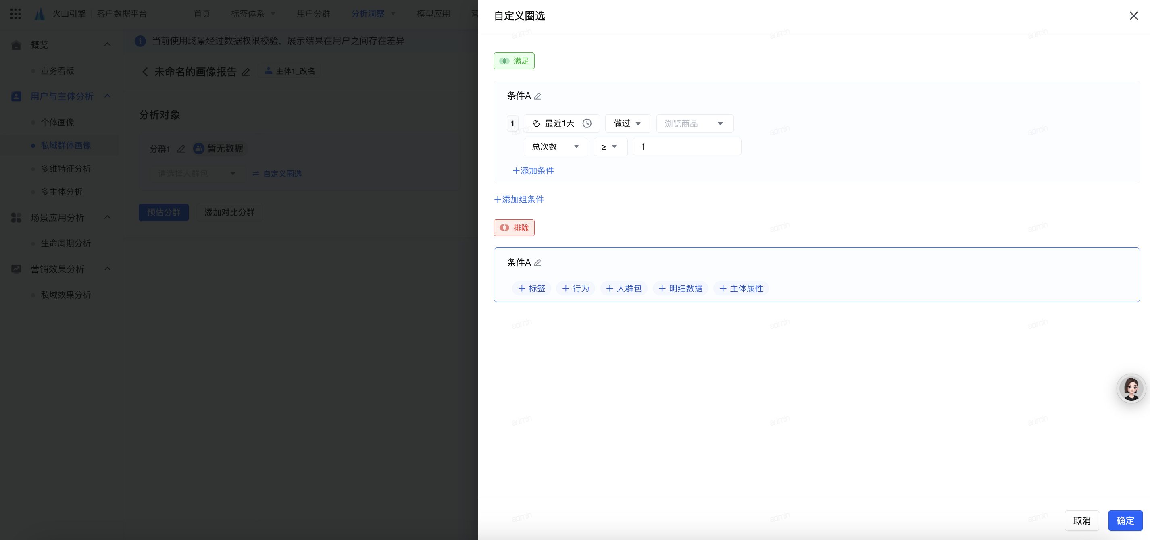Image resolution: width=1150 pixels, height=540 pixels.
Task: Collapse 用户与主体分析 section
Action: (x=107, y=96)
